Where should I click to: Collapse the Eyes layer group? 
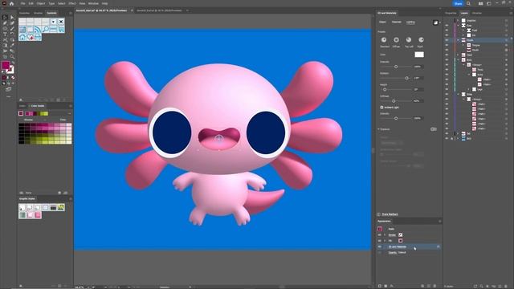458,25
